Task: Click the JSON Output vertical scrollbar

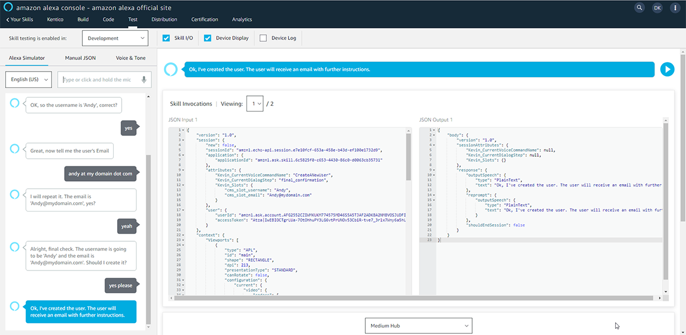Action: point(665,200)
